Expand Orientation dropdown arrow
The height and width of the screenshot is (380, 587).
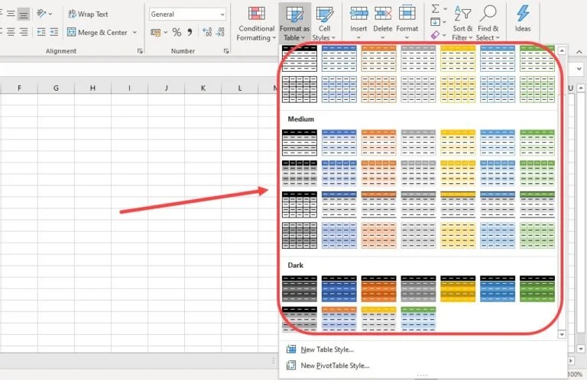[x=50, y=14]
